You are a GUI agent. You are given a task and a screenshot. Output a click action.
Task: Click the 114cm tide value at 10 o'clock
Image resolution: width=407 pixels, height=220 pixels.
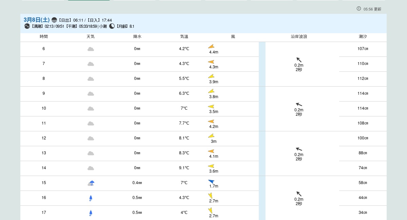point(363,108)
